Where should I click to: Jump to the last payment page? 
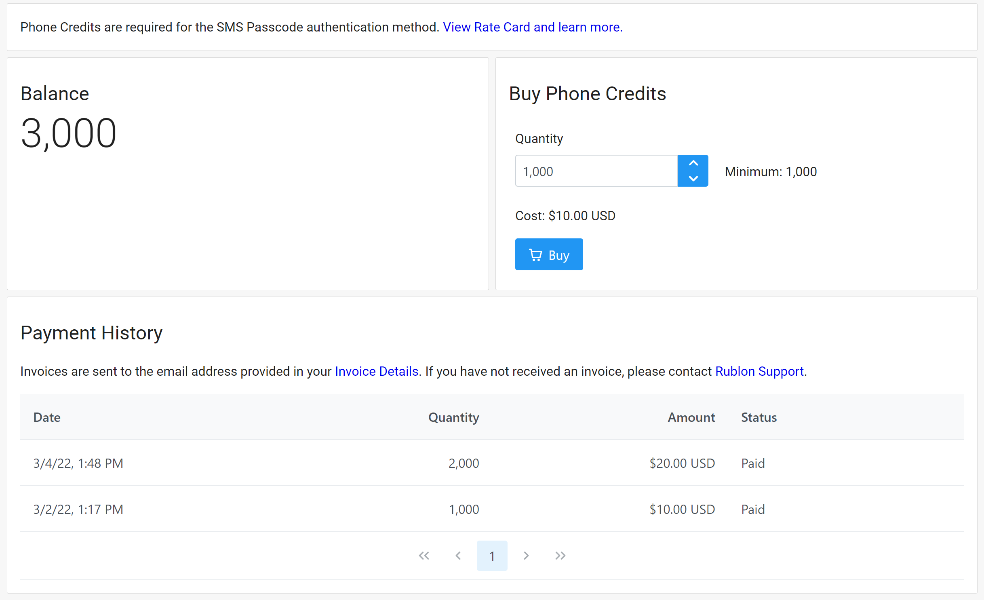coord(560,556)
